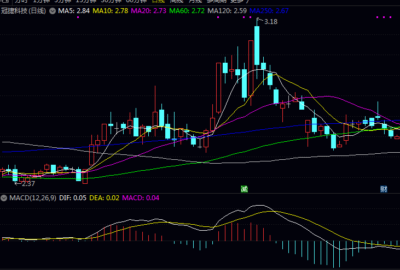Expand the MACD indicator dropdown arrow
Screen dimensions: 400x270
[x=4, y=197]
